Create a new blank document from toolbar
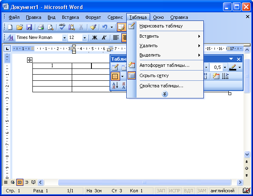 click(10, 27)
